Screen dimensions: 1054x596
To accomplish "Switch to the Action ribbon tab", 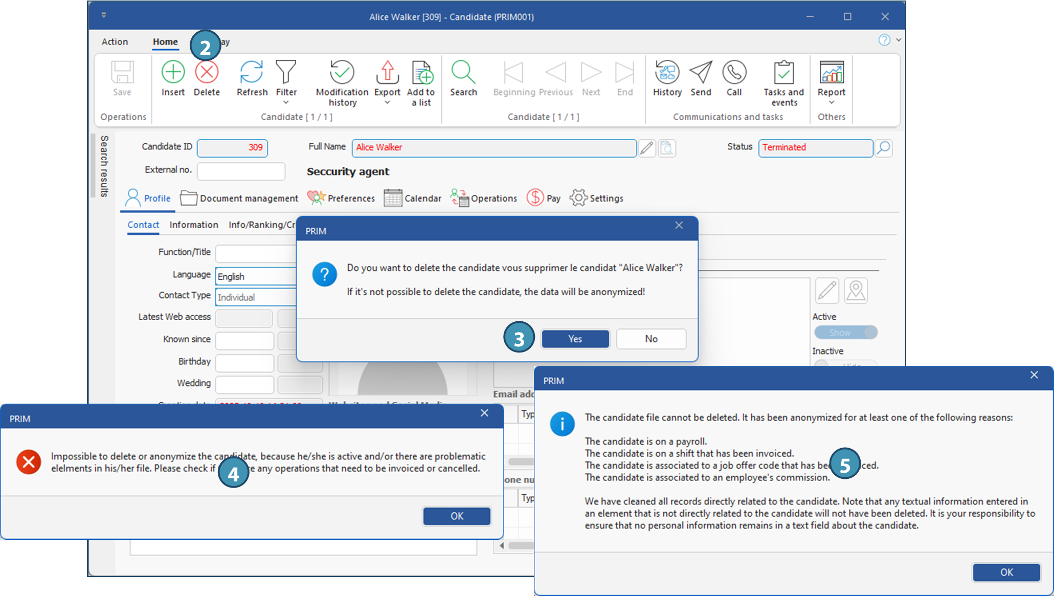I will pyautogui.click(x=115, y=42).
